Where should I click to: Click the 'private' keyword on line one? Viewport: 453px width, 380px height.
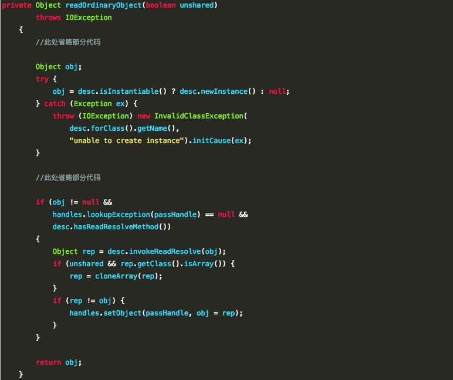coord(16,5)
